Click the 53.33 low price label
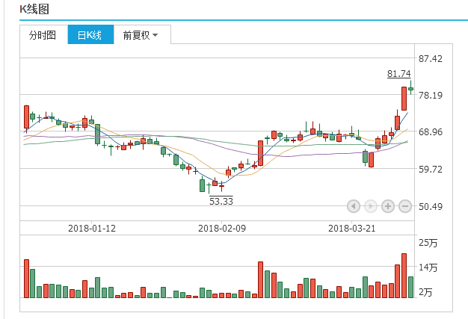 pyautogui.click(x=221, y=201)
